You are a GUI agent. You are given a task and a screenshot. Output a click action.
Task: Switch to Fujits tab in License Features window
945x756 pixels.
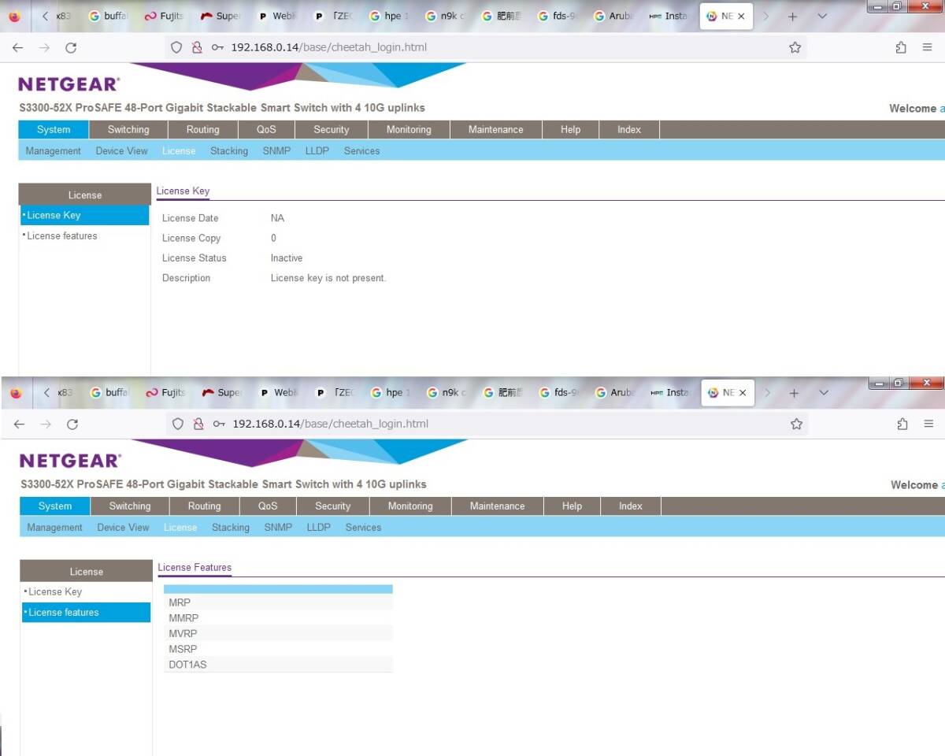(165, 392)
